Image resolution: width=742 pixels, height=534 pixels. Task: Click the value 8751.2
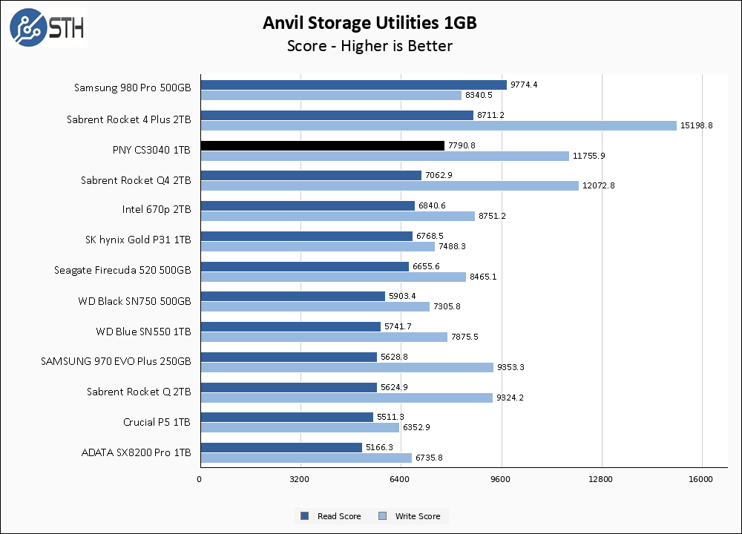(492, 216)
